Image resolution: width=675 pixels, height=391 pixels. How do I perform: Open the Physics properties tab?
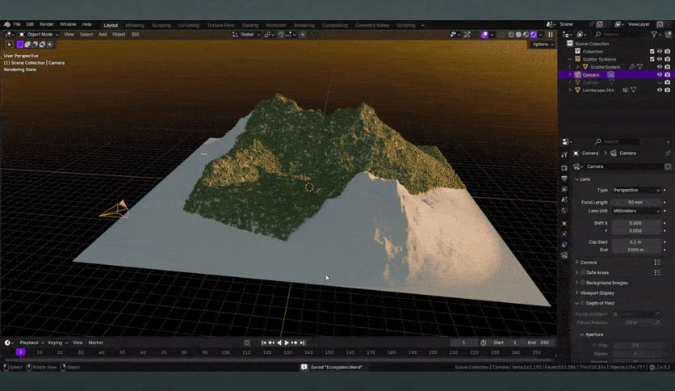564,233
